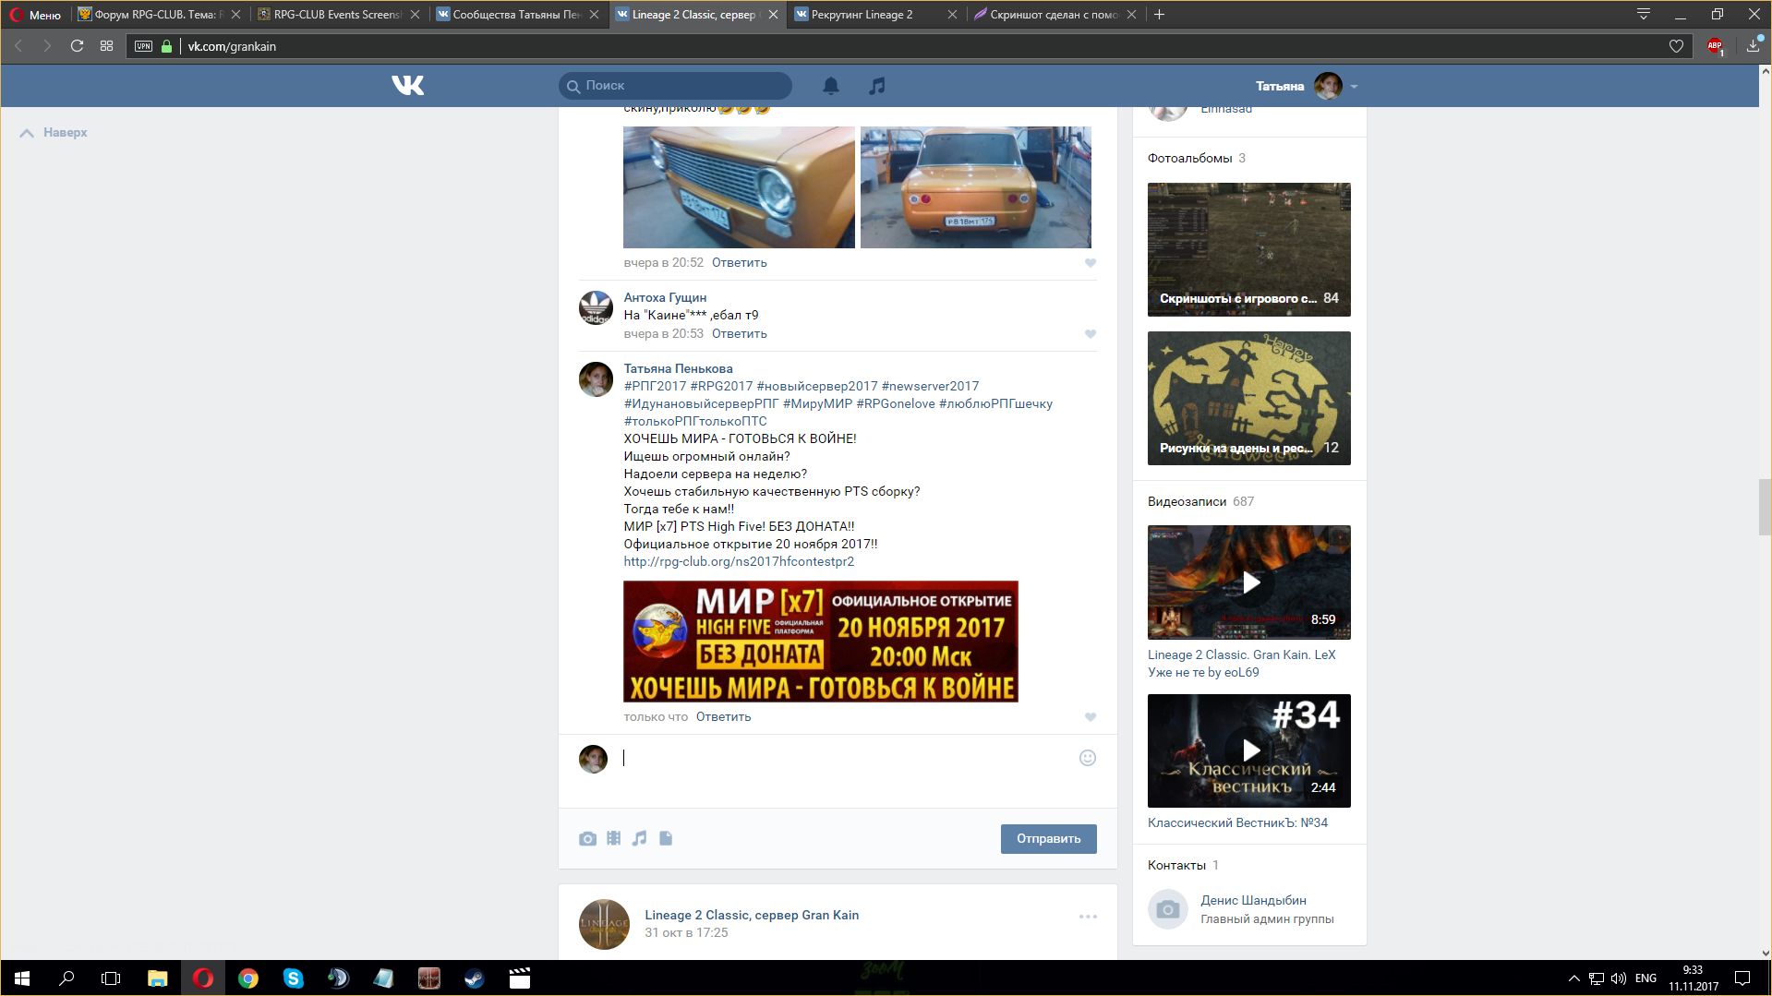Switch to Сообщества Татьяны tab
Viewport: 1772px width, 996px height.
coord(517,15)
